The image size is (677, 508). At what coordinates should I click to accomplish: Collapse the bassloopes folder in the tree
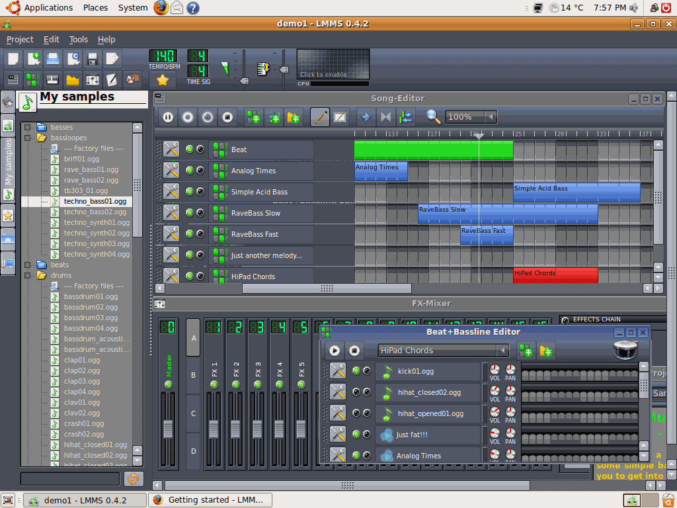28,138
